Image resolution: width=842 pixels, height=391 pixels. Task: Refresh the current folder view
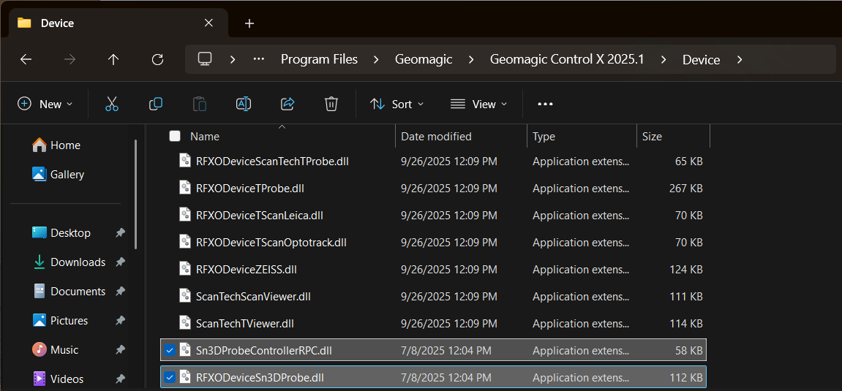tap(157, 59)
